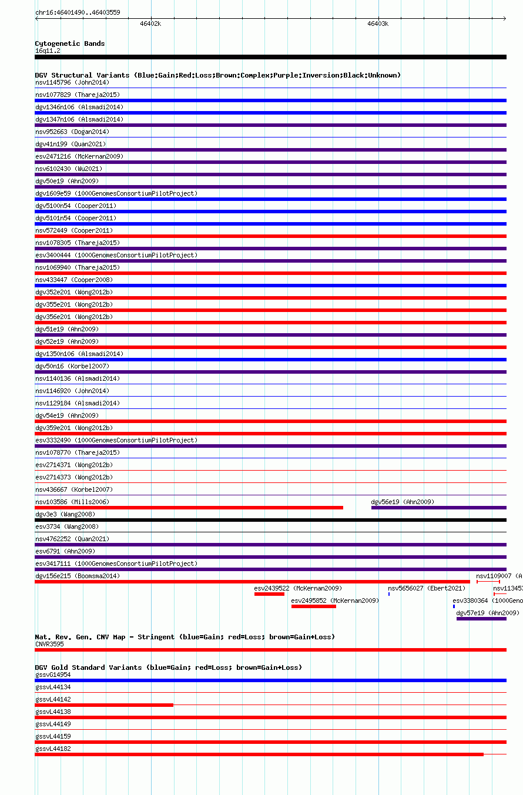The height and width of the screenshot is (795, 523).
Task: Select esv2439522 (McKernan2009) label
Action: (298, 588)
